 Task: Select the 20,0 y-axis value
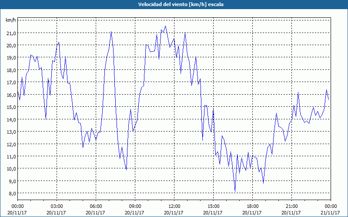11,46
